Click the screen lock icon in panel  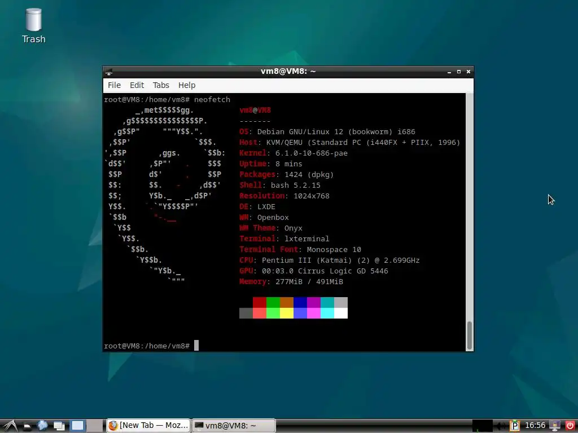coord(555,426)
